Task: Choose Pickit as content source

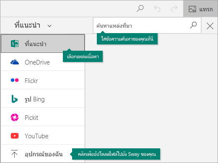Action: (x=43, y=117)
